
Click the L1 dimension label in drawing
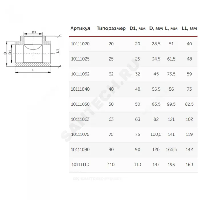[58, 51]
